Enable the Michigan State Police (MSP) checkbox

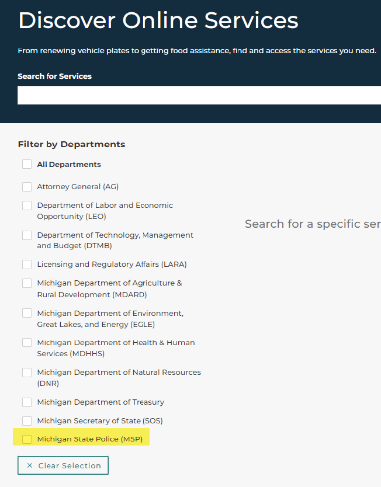tap(27, 439)
